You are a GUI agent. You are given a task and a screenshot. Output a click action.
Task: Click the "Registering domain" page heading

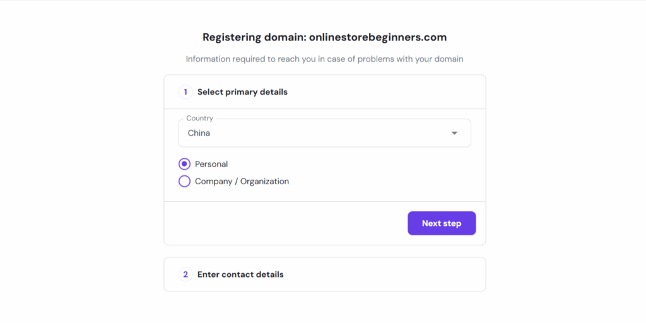coord(254,37)
